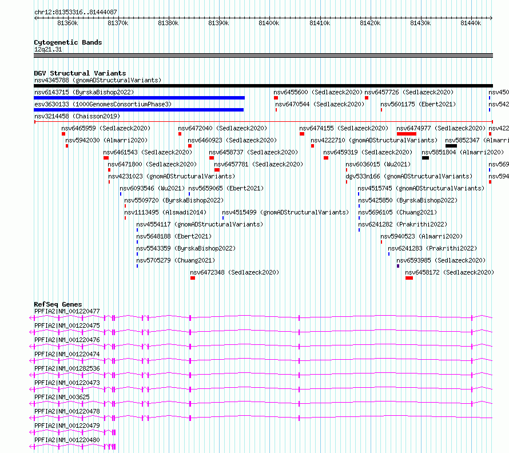The width and height of the screenshot is (509, 453).
Task: Click PPFIA2|NM_001220473 gene label
Action: coord(67,383)
